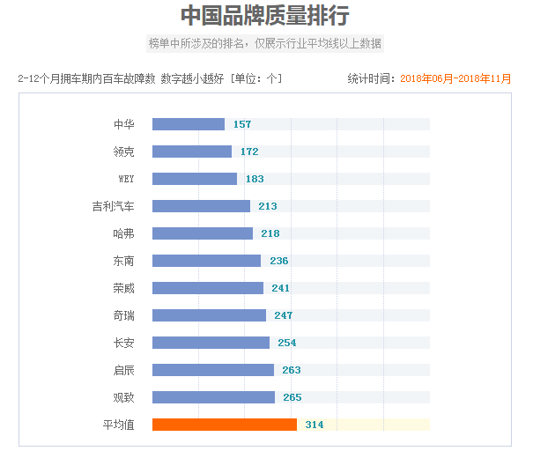Click the 长安 brand label
Screen dimensions: 533x451
coord(123,343)
